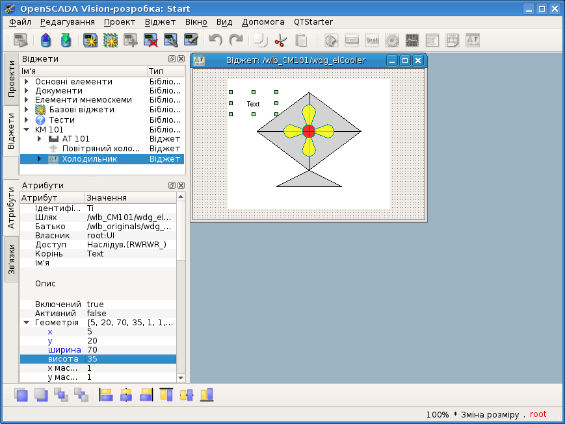Screen dimensions: 565x424
Task: Raise the widget to top icon
Action: (21, 395)
